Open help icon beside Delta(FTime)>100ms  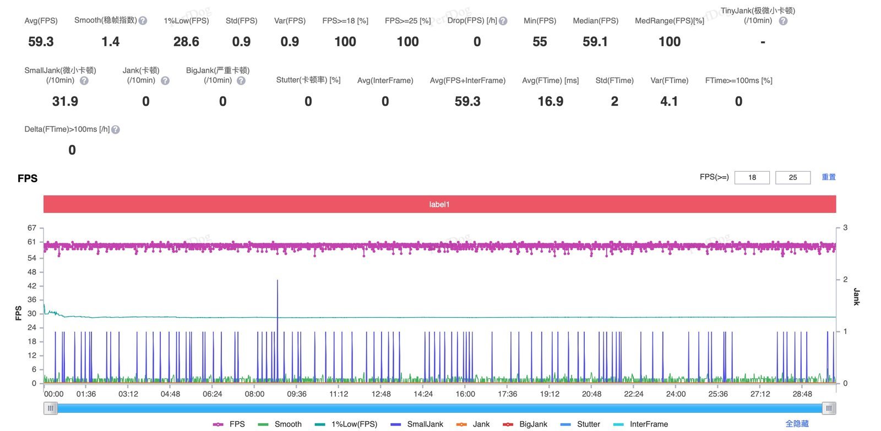click(116, 130)
